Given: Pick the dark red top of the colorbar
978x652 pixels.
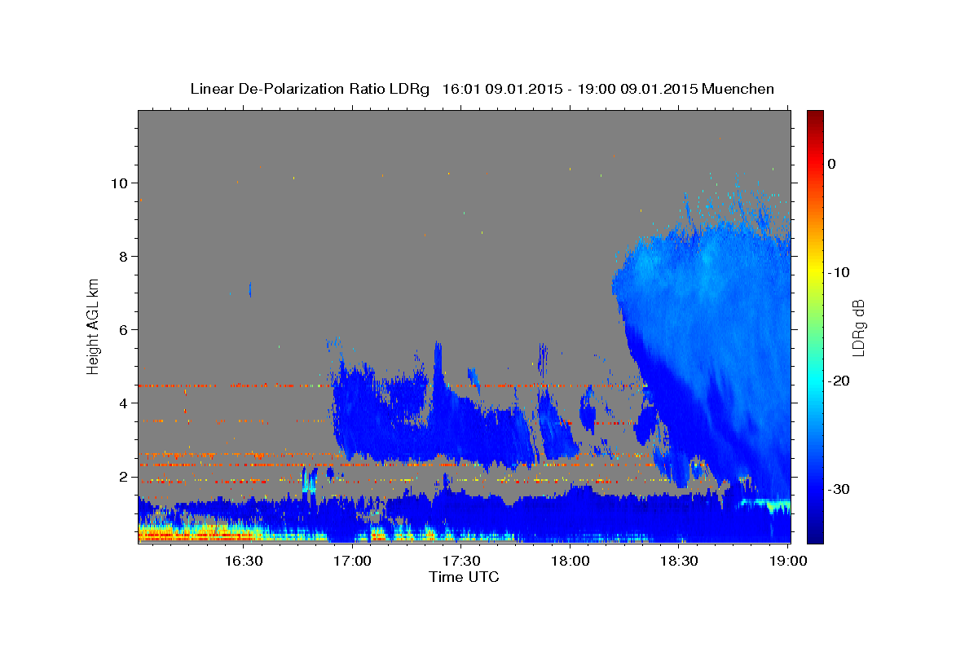Looking at the screenshot, I should pyautogui.click(x=815, y=117).
